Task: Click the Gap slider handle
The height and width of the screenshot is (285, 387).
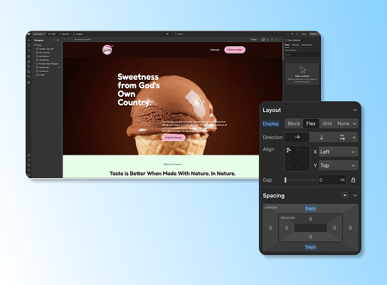Action: tap(285, 180)
